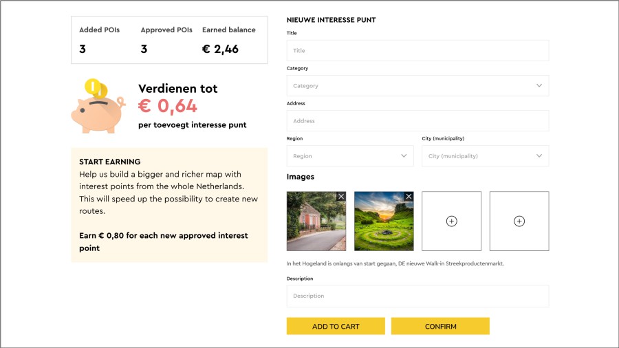Open the Region dropdown
Screen dimensions: 619x348
pos(350,156)
